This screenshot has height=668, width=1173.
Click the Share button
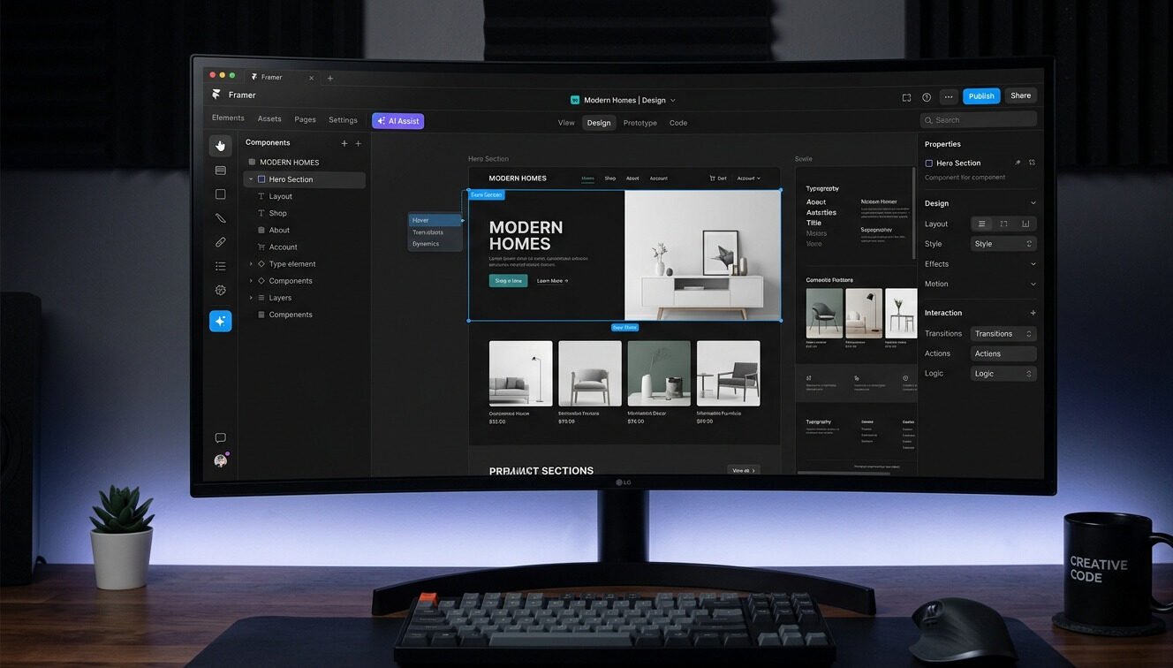(x=1021, y=95)
